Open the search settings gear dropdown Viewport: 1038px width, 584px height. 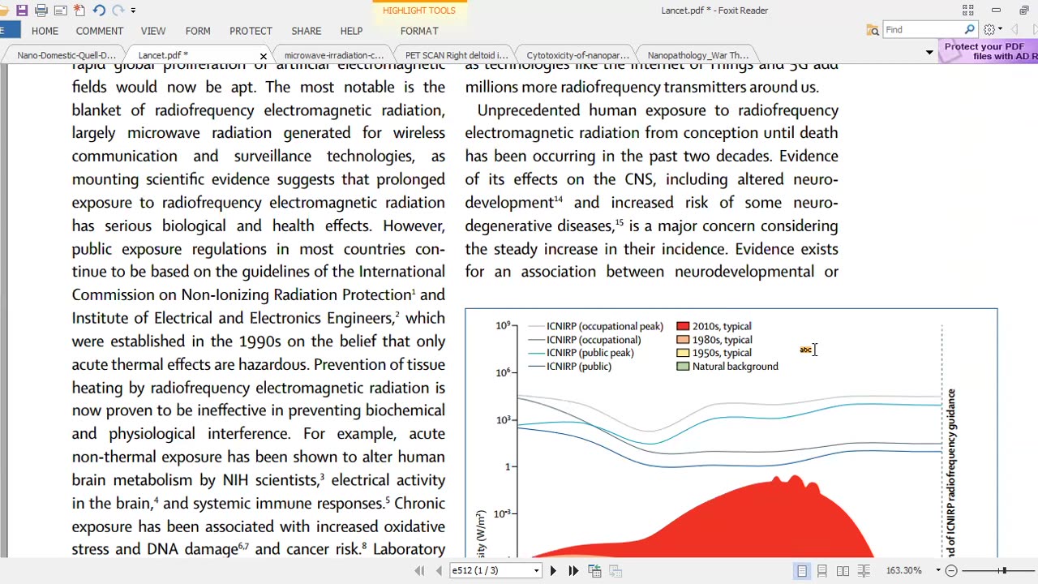tap(993, 29)
